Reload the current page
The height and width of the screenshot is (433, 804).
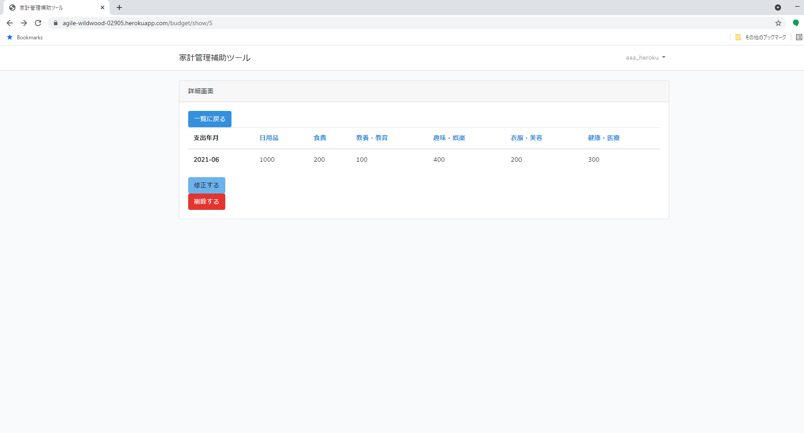[38, 23]
